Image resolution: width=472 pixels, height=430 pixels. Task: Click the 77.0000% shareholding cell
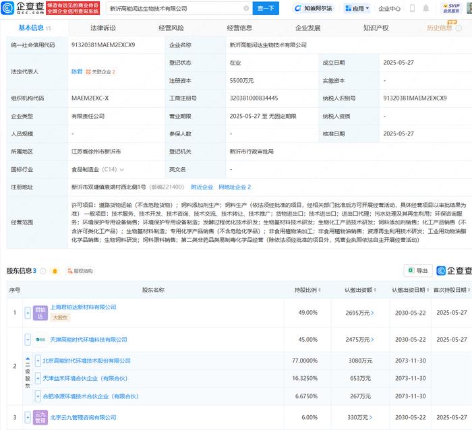305,361
